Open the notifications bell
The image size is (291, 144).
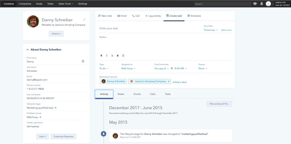[262, 4]
